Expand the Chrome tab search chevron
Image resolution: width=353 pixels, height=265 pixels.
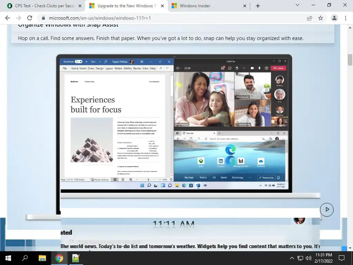click(297, 5)
